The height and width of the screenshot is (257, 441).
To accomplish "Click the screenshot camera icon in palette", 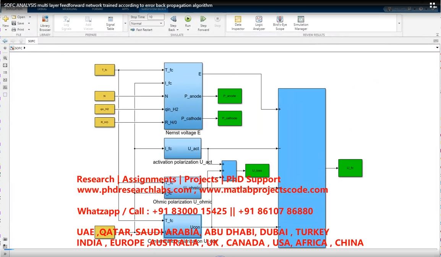I will (x=5, y=239).
